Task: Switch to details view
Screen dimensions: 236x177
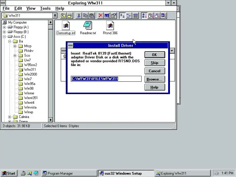Action: (135, 16)
